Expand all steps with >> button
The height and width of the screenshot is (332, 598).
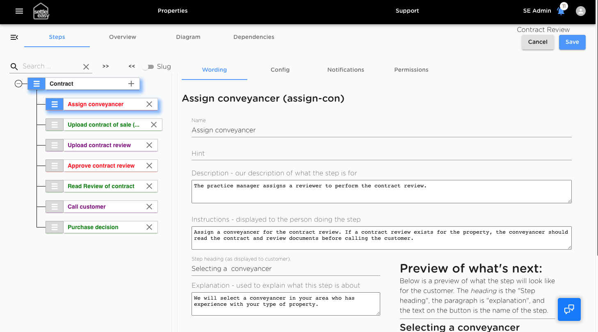(106, 66)
